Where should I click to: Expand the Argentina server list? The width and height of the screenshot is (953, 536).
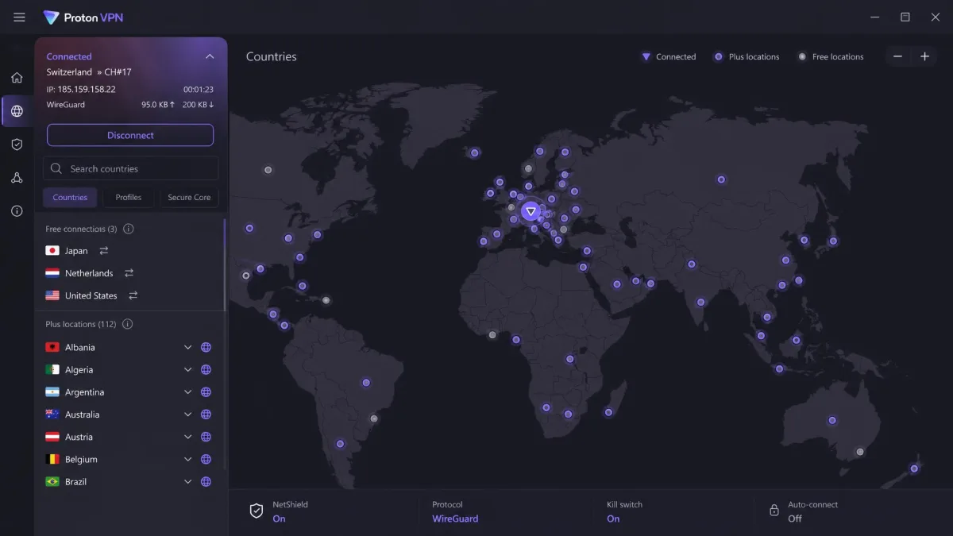188,392
